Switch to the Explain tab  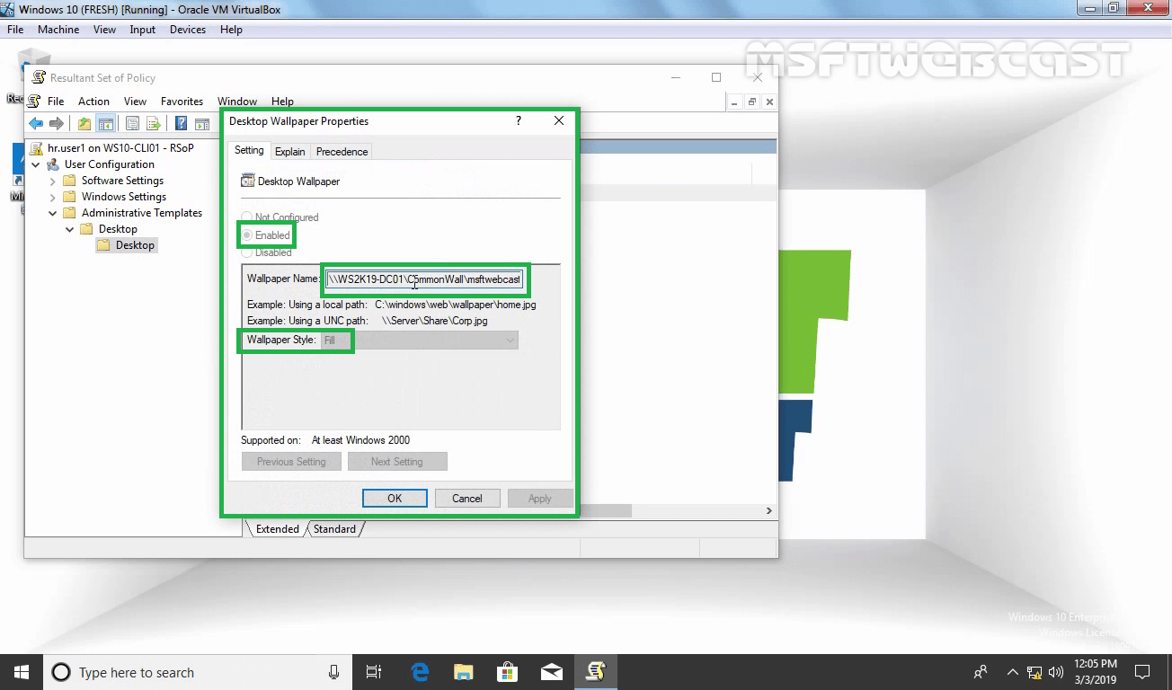pos(289,151)
